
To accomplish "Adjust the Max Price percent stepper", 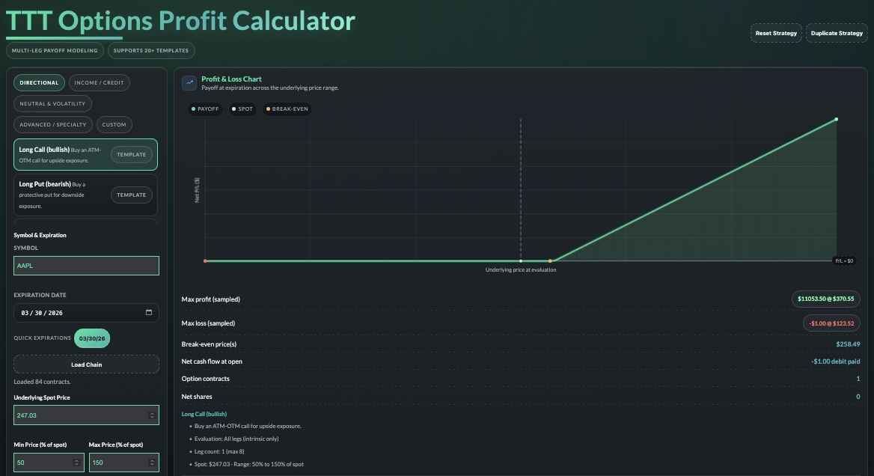I will click(152, 463).
